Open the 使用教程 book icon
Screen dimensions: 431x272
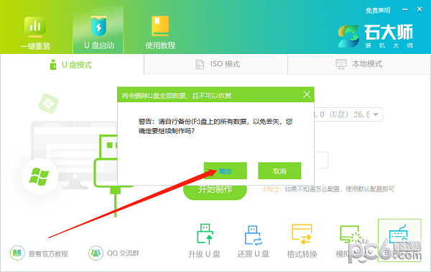(160, 26)
